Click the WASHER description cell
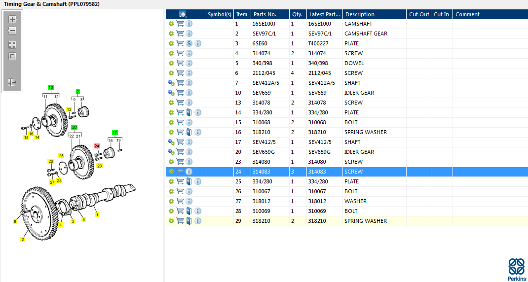Screen dimensions: 528x282 [x=356, y=201]
